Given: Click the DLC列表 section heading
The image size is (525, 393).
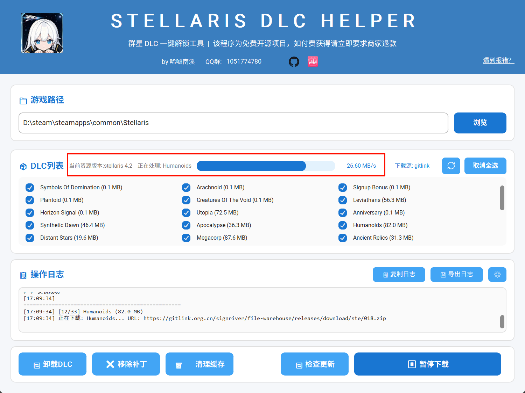Looking at the screenshot, I should tap(47, 166).
